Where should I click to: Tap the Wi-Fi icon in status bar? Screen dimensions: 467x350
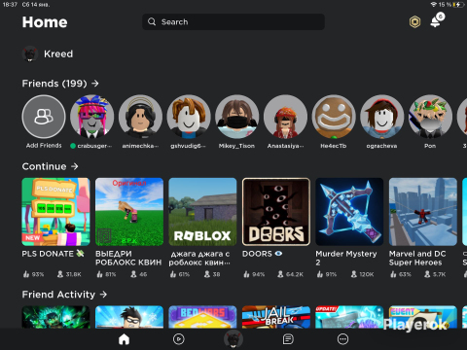(434, 5)
